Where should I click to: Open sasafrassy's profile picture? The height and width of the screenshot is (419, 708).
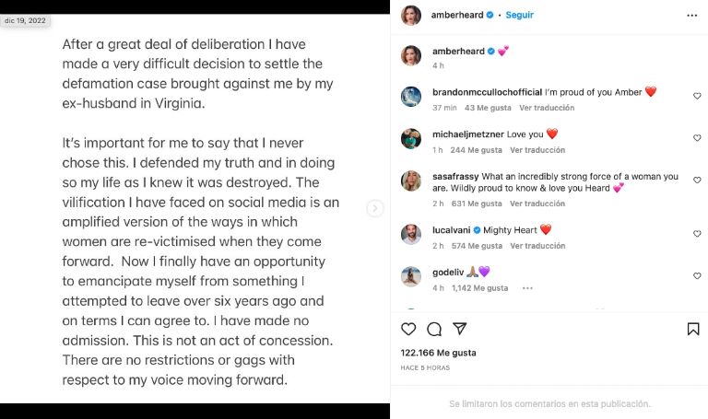(411, 181)
